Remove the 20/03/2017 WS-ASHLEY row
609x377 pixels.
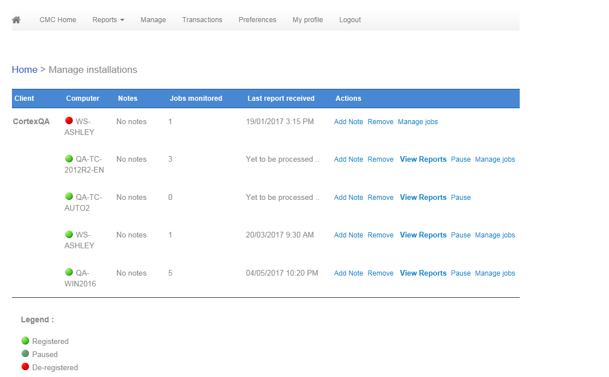(x=380, y=235)
